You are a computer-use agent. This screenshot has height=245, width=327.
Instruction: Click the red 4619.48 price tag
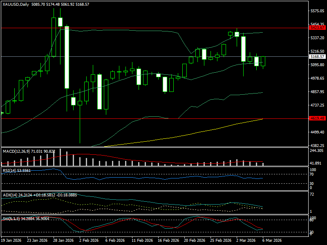coord(318,118)
